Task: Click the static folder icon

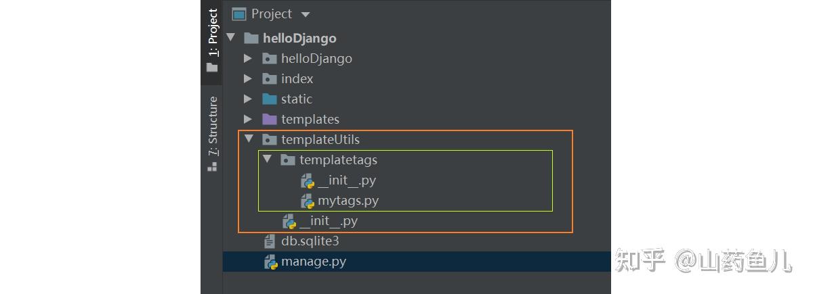Action: pos(270,99)
